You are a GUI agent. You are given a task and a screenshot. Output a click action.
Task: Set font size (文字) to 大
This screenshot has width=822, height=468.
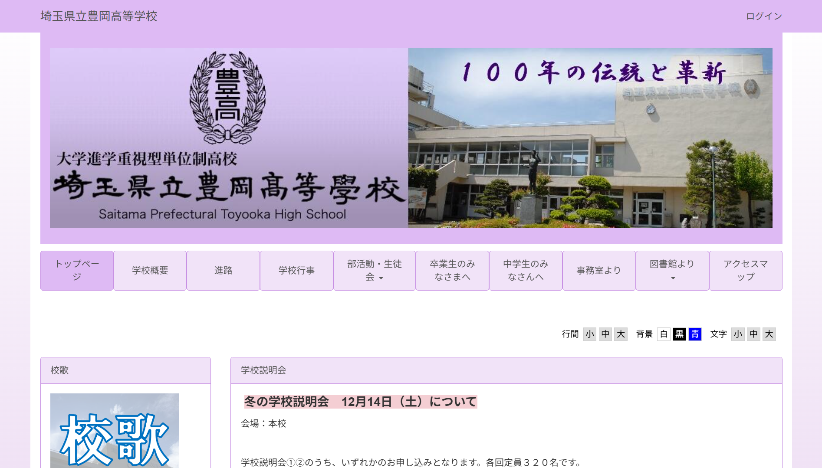click(769, 334)
